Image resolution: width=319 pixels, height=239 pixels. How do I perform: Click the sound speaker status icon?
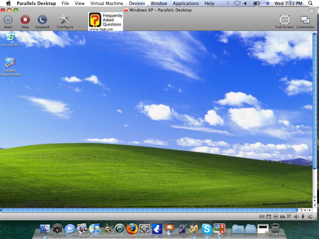[x=296, y=217]
